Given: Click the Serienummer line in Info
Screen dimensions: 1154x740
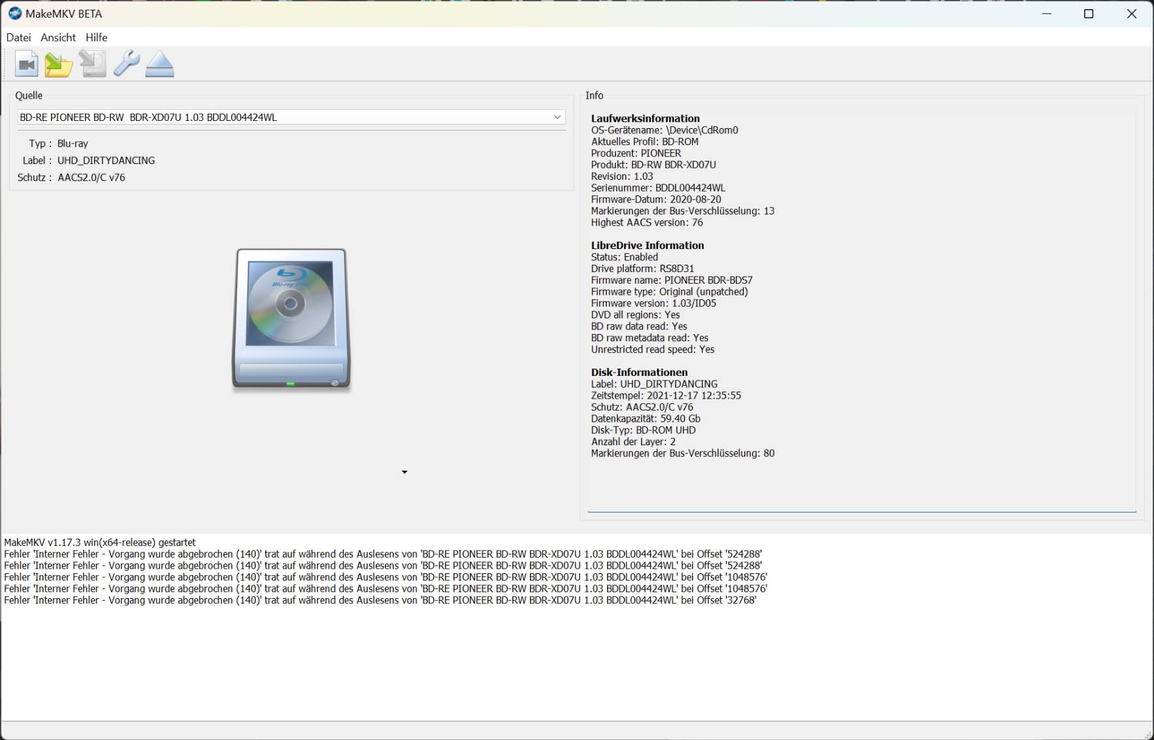Looking at the screenshot, I should (658, 188).
